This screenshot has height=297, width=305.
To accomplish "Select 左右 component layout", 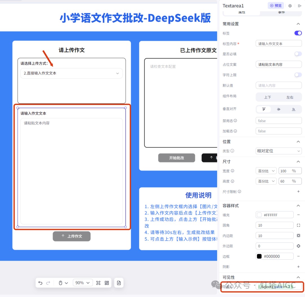I will [x=290, y=97].
